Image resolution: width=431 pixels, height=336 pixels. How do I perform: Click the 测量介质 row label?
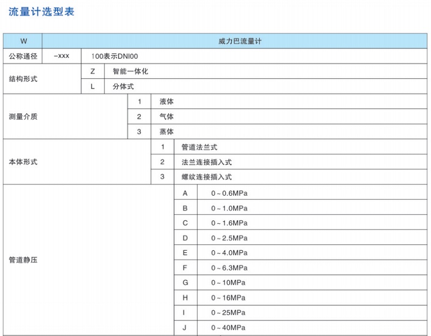pos(23,116)
